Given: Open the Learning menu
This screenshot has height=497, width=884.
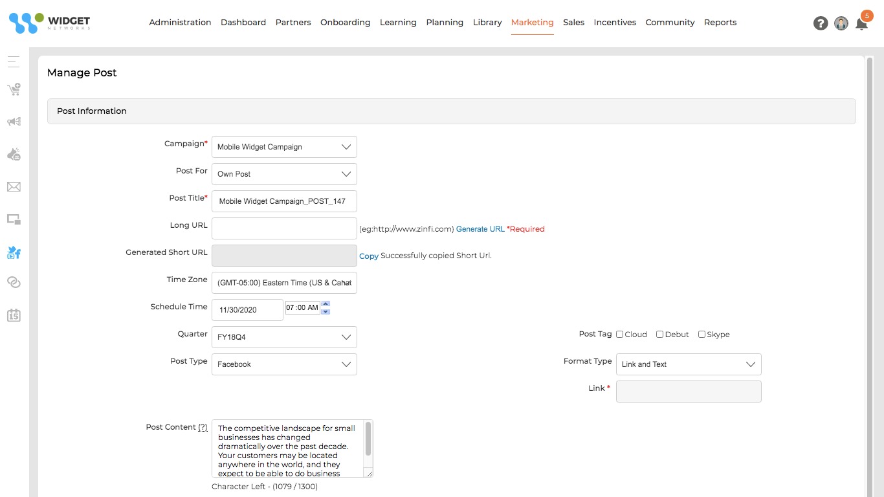Looking at the screenshot, I should pyautogui.click(x=398, y=23).
